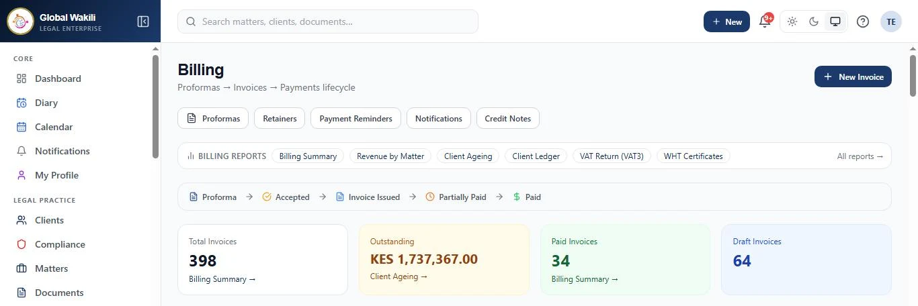Click the search magnifier icon
This screenshot has width=918, height=306.
[x=191, y=21]
